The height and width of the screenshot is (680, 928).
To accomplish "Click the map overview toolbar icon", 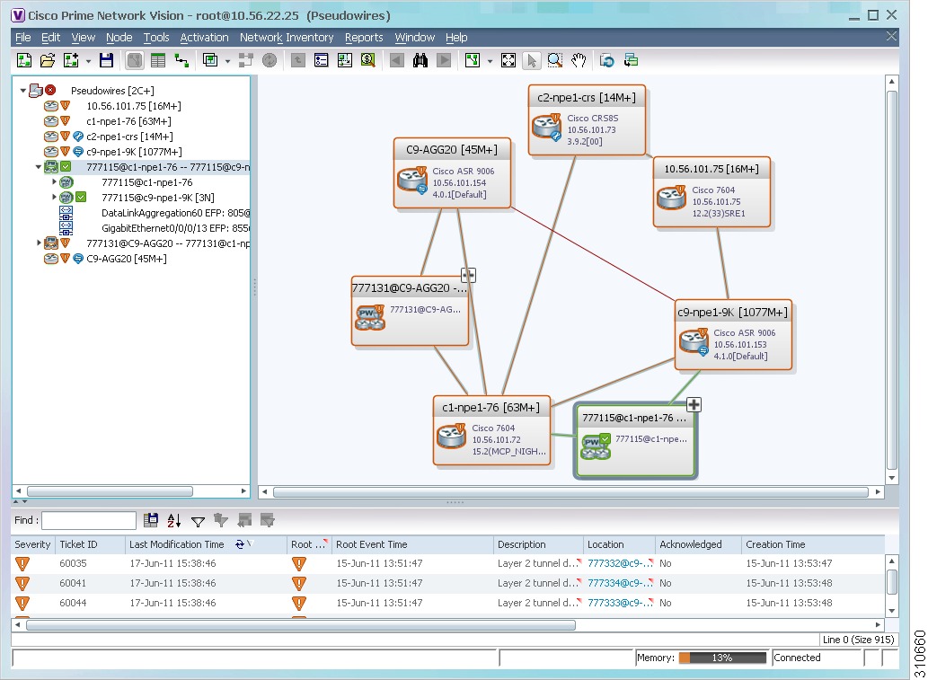I will click(x=344, y=60).
